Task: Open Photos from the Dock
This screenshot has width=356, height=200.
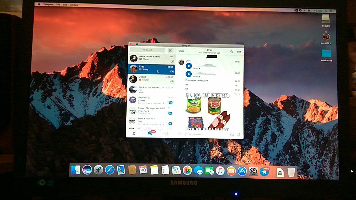Action: (x=187, y=170)
